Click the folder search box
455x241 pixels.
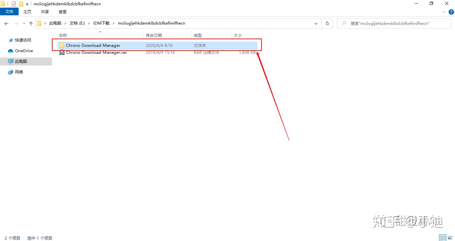pos(394,24)
